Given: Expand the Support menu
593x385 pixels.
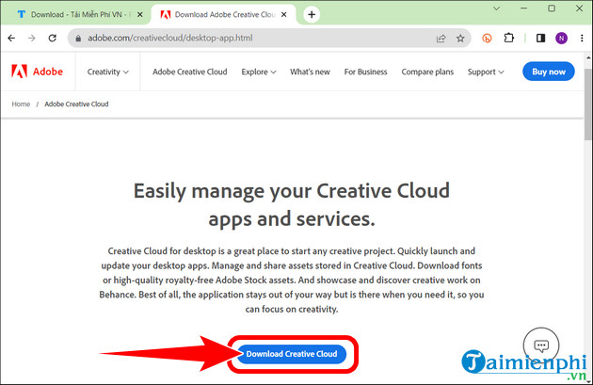Looking at the screenshot, I should (486, 72).
